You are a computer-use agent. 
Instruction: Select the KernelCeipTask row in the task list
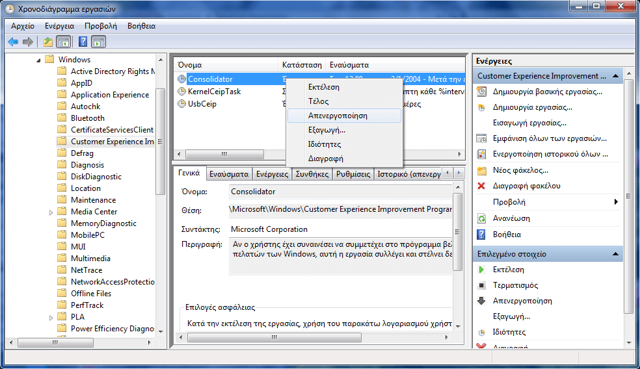[214, 92]
